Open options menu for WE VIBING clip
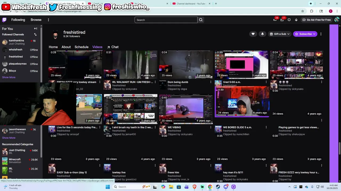 coord(210,127)
